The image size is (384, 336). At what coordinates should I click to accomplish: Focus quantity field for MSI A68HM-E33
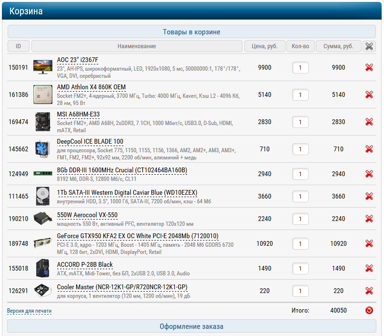click(300, 122)
